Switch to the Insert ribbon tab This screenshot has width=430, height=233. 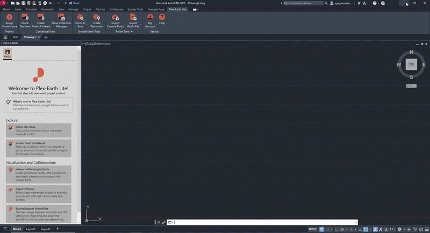[18, 9]
